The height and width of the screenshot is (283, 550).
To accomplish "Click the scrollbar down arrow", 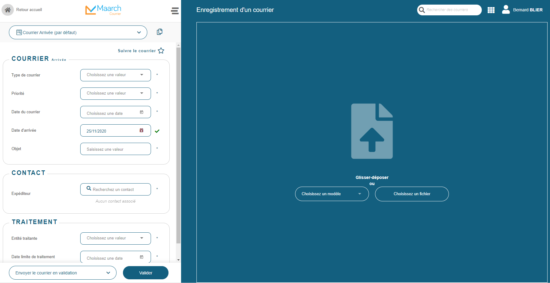I will (178, 260).
